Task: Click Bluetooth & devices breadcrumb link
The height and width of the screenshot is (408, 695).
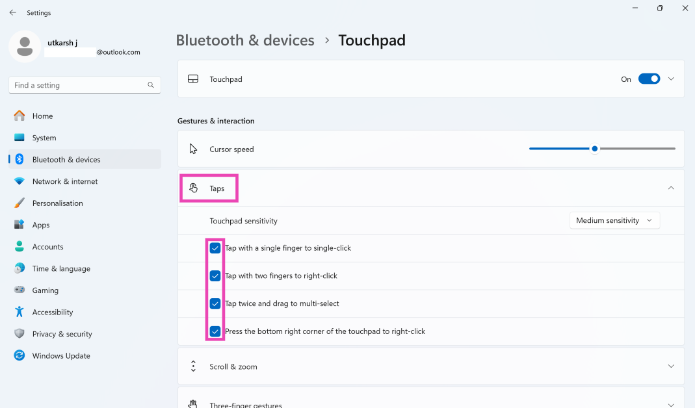Action: [x=245, y=40]
